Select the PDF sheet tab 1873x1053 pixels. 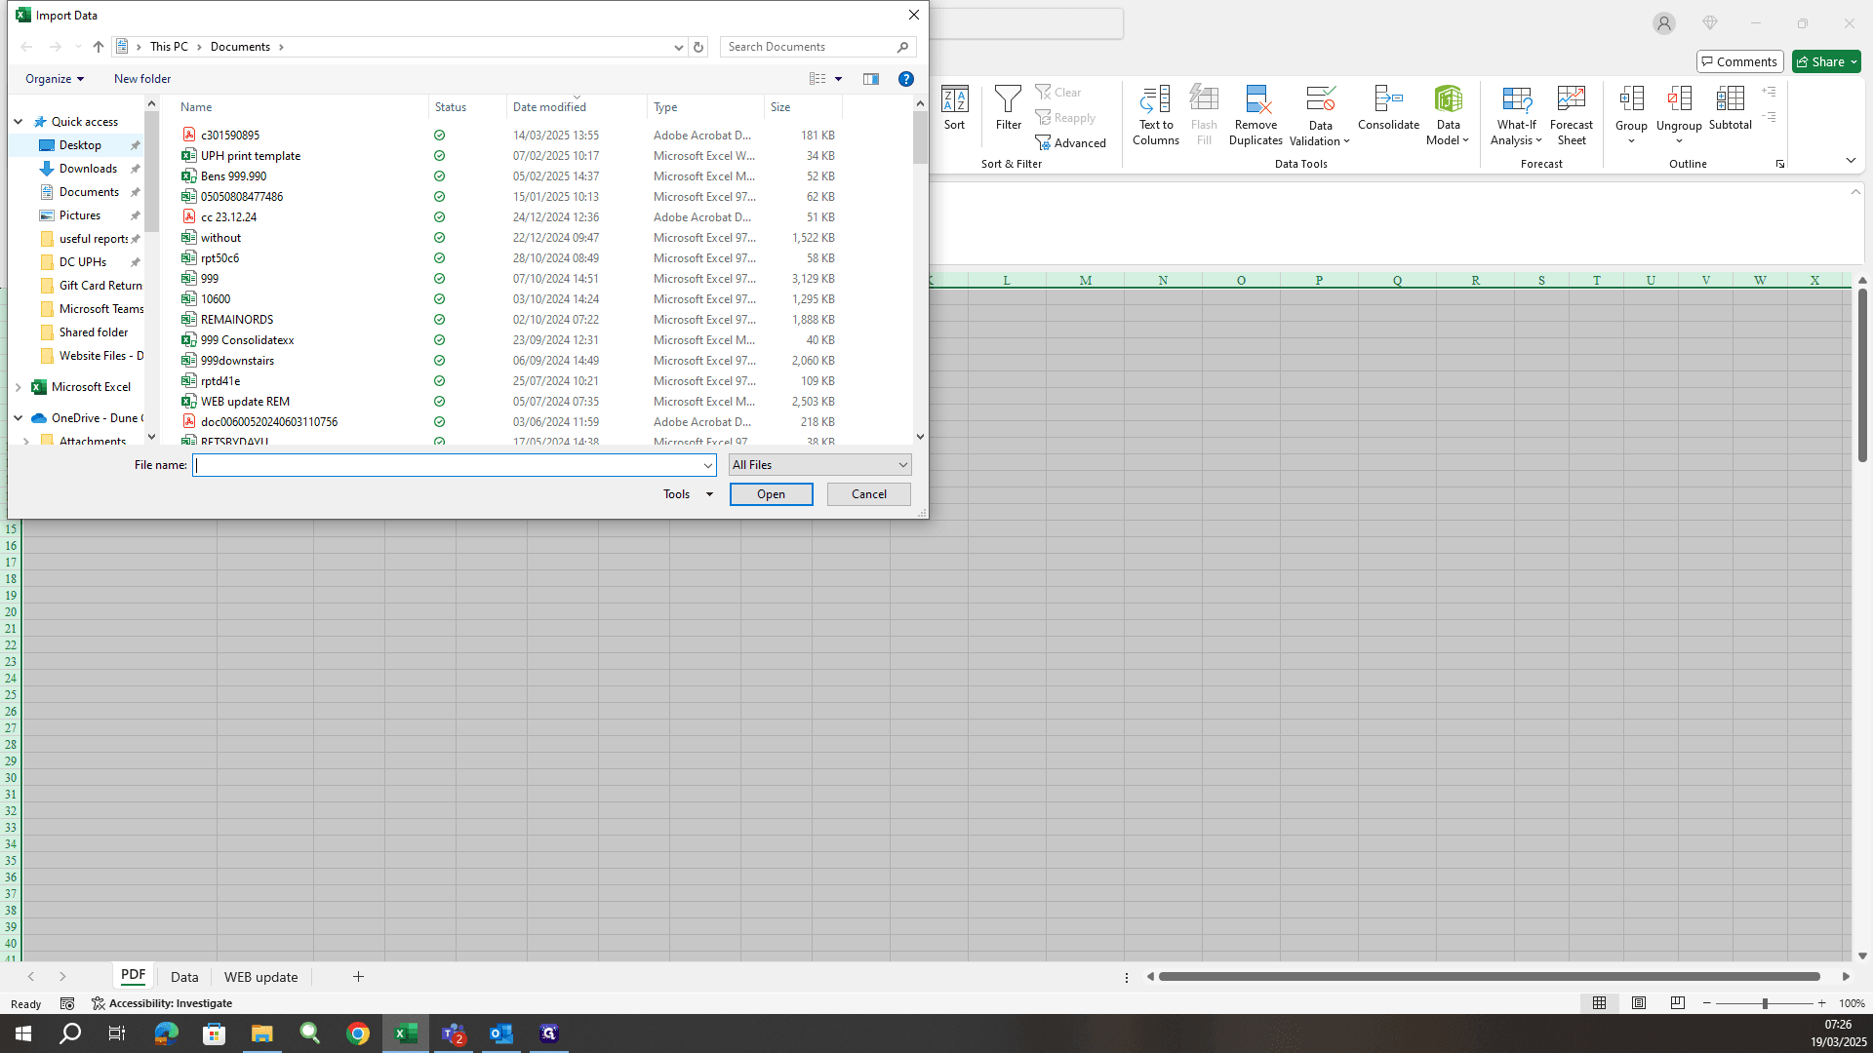click(x=133, y=976)
